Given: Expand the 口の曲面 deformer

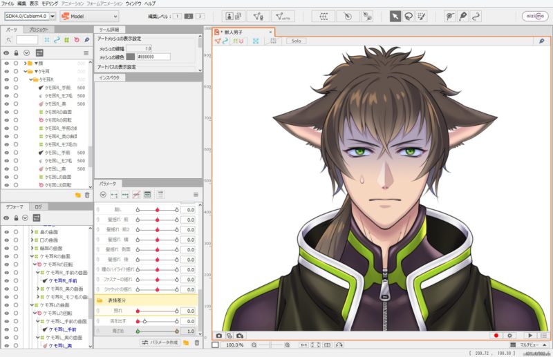Looking at the screenshot, I should point(32,240).
